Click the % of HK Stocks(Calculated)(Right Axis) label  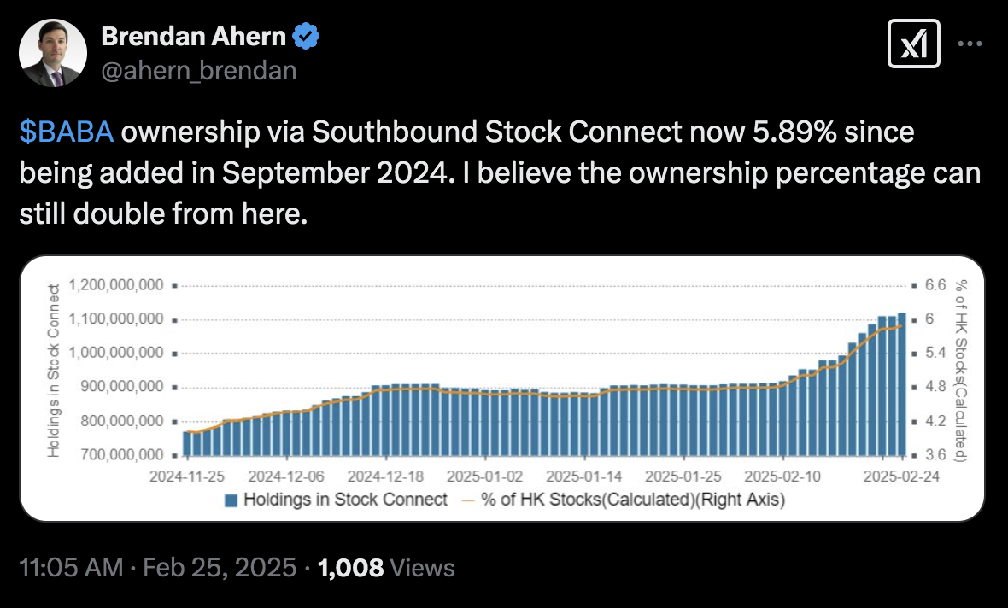point(633,500)
